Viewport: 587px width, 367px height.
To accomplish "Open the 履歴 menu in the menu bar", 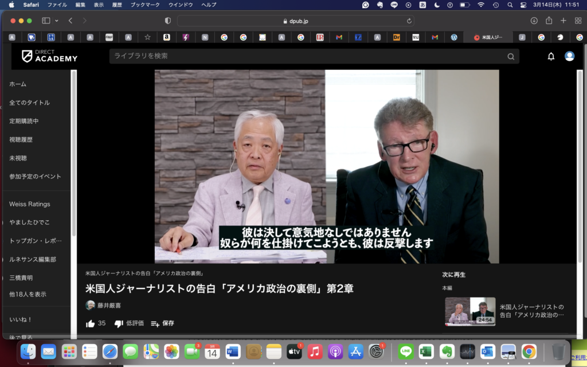I will coord(116,5).
